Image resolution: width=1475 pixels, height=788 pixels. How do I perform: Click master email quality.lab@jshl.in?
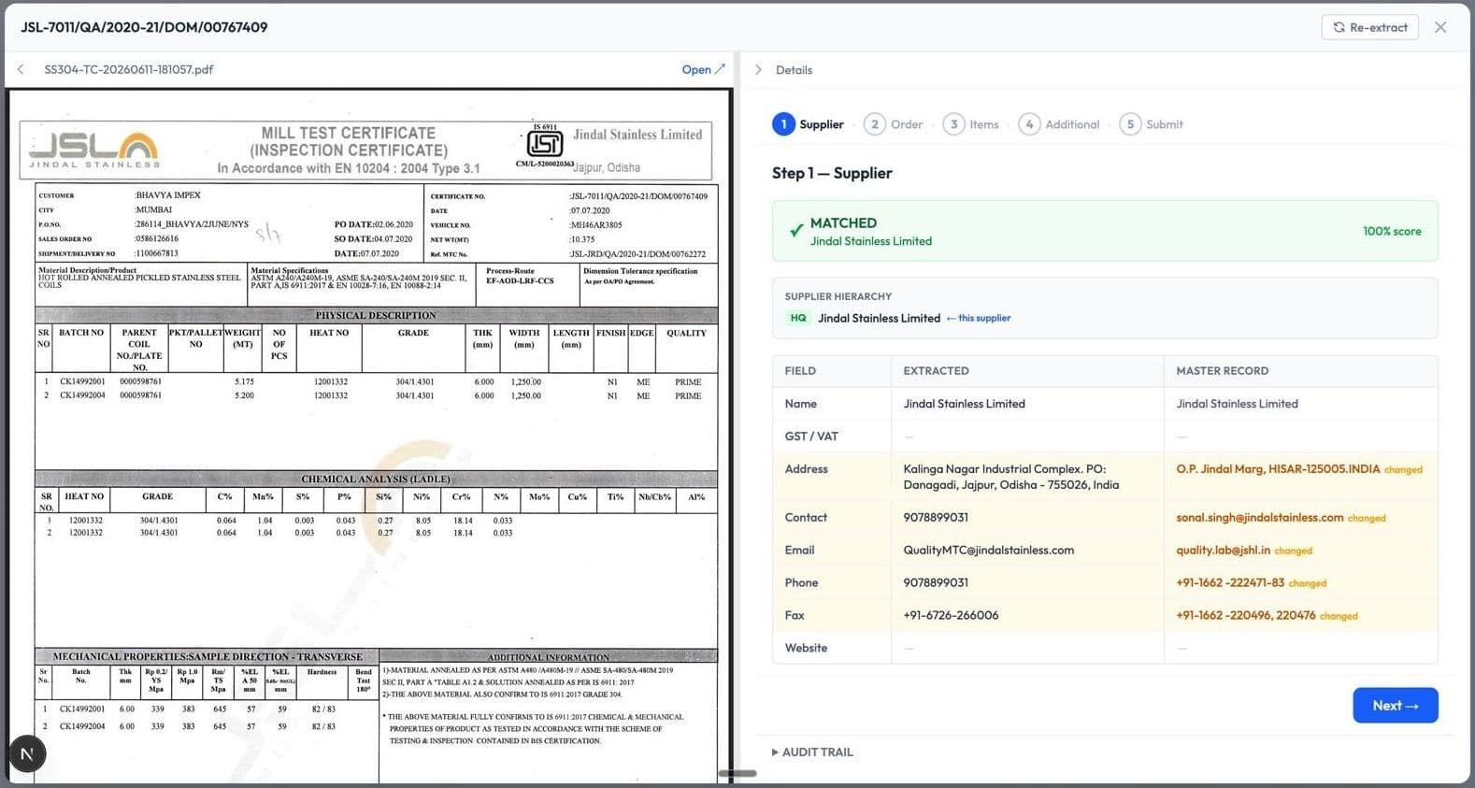pyautogui.click(x=1223, y=550)
